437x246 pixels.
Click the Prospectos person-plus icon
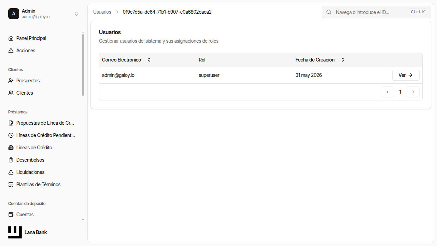pos(11,81)
